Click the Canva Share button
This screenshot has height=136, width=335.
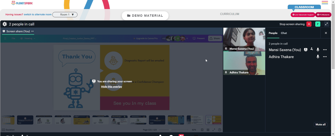point(215,39)
